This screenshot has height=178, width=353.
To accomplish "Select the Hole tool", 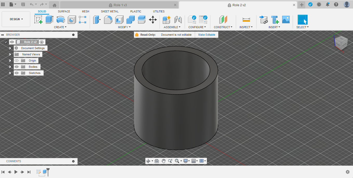I will 72,20.
